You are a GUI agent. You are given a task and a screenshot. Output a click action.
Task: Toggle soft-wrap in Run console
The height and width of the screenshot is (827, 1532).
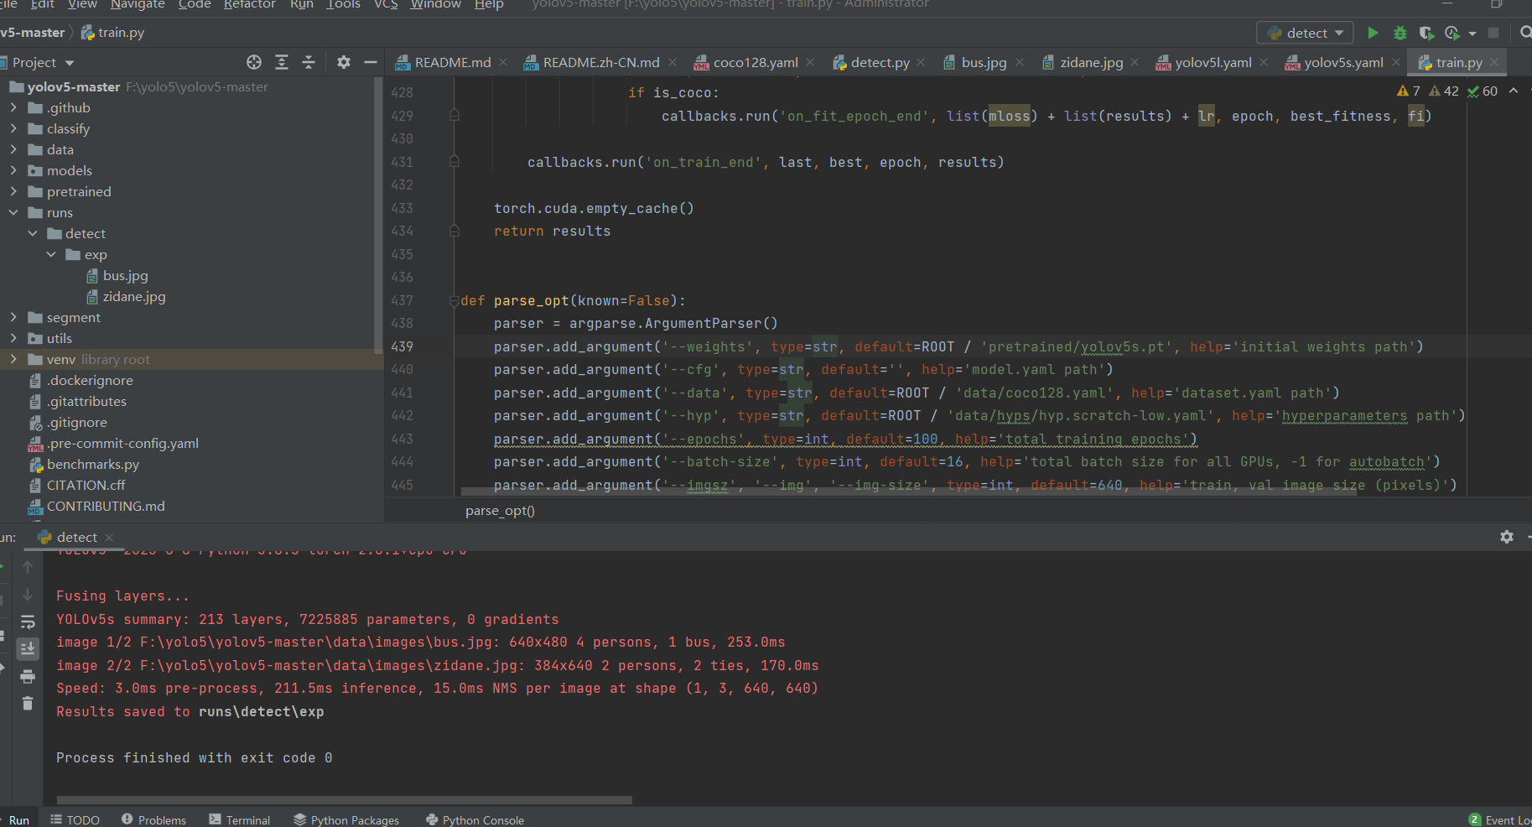(28, 622)
